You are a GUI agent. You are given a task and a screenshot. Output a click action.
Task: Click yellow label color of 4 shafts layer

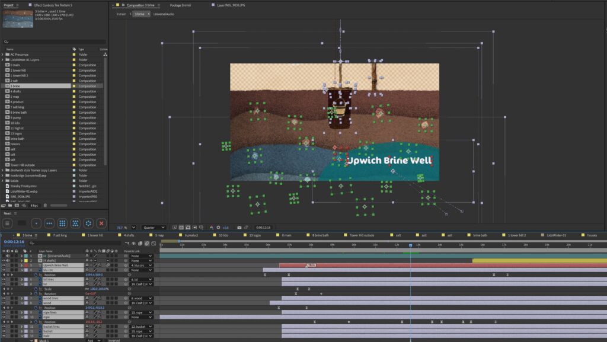click(x=26, y=261)
